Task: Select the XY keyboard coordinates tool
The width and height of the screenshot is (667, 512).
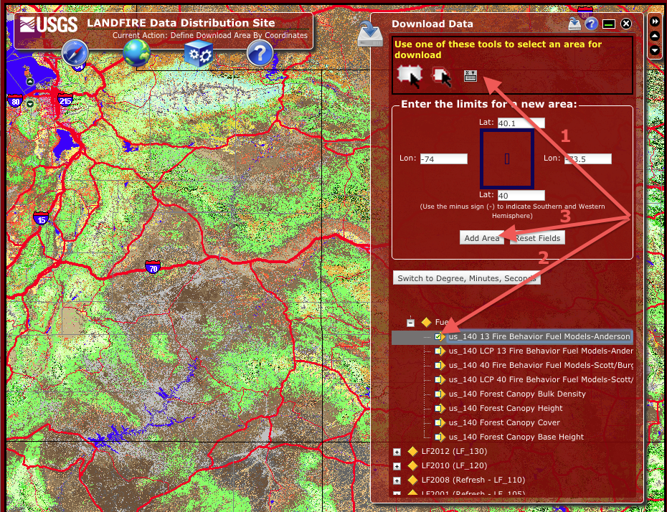Action: (x=470, y=76)
